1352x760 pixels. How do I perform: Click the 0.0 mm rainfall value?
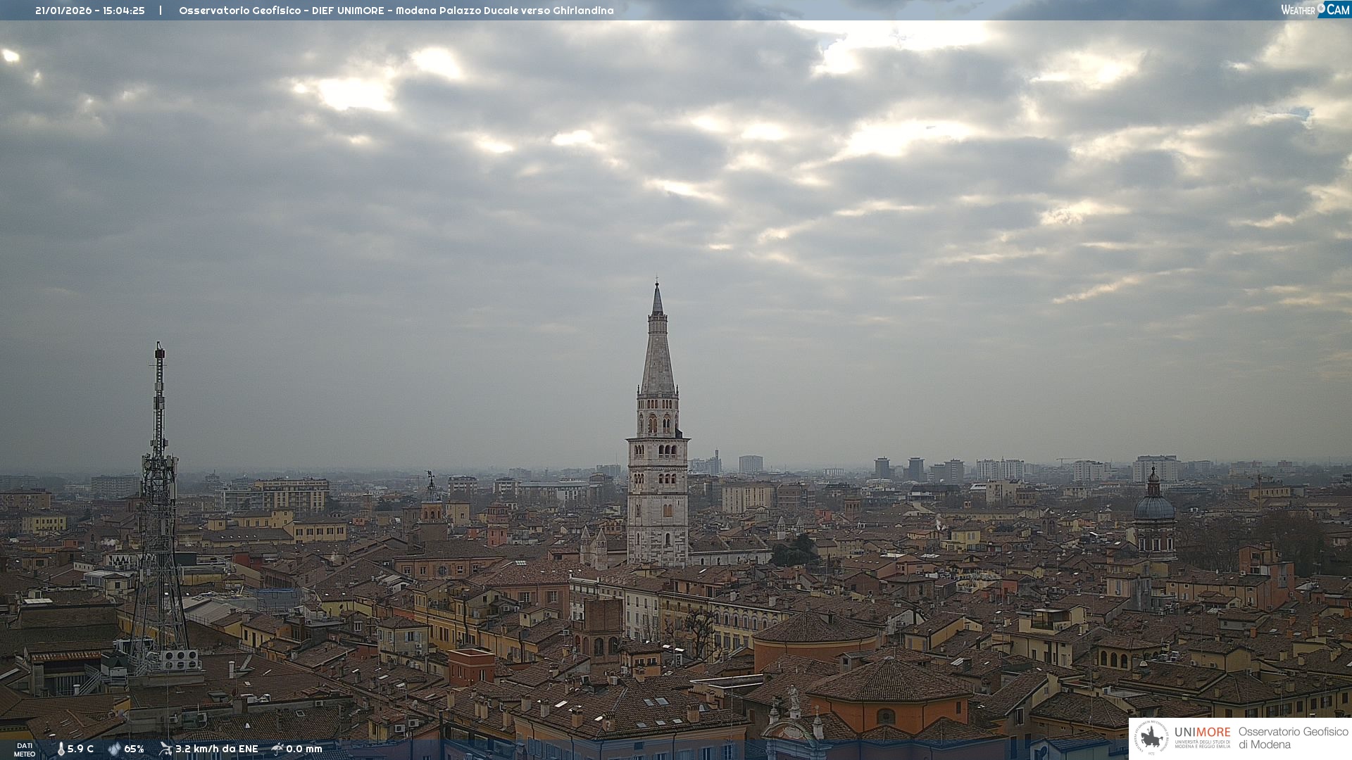tap(303, 749)
